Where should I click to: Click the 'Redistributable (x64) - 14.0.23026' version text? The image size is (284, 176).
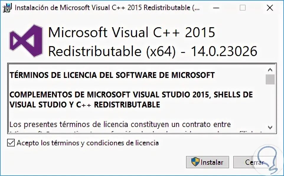pos(153,51)
